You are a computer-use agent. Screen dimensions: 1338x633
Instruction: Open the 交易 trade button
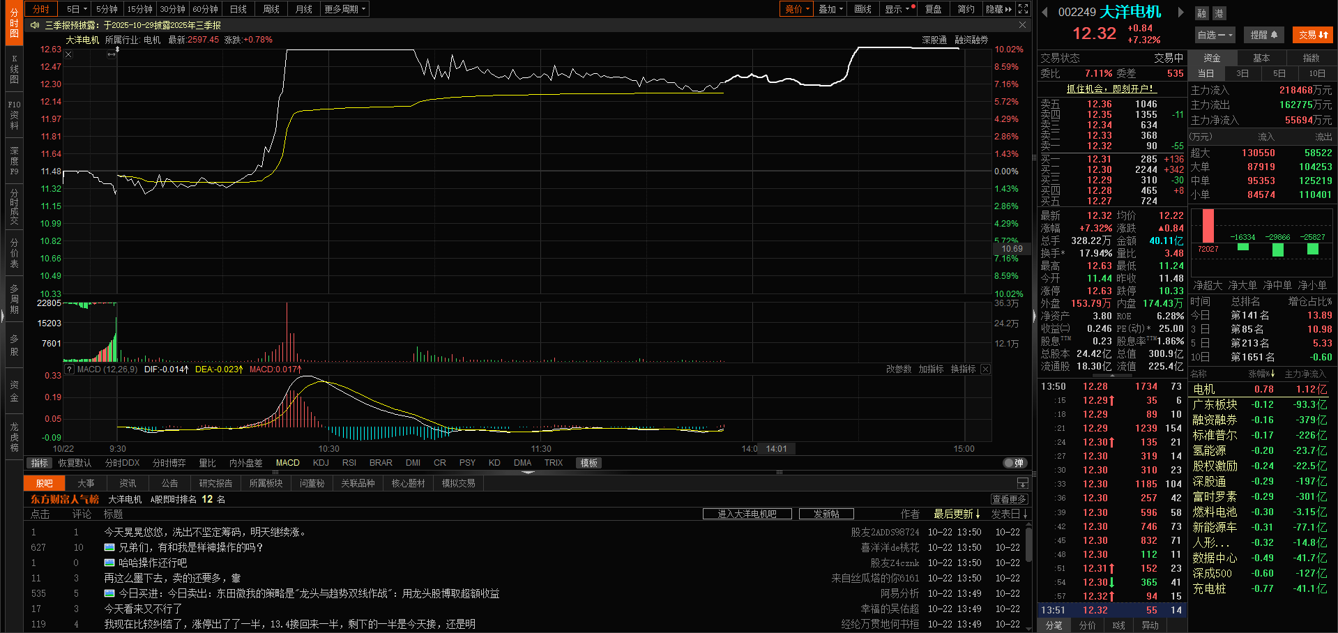[1313, 35]
